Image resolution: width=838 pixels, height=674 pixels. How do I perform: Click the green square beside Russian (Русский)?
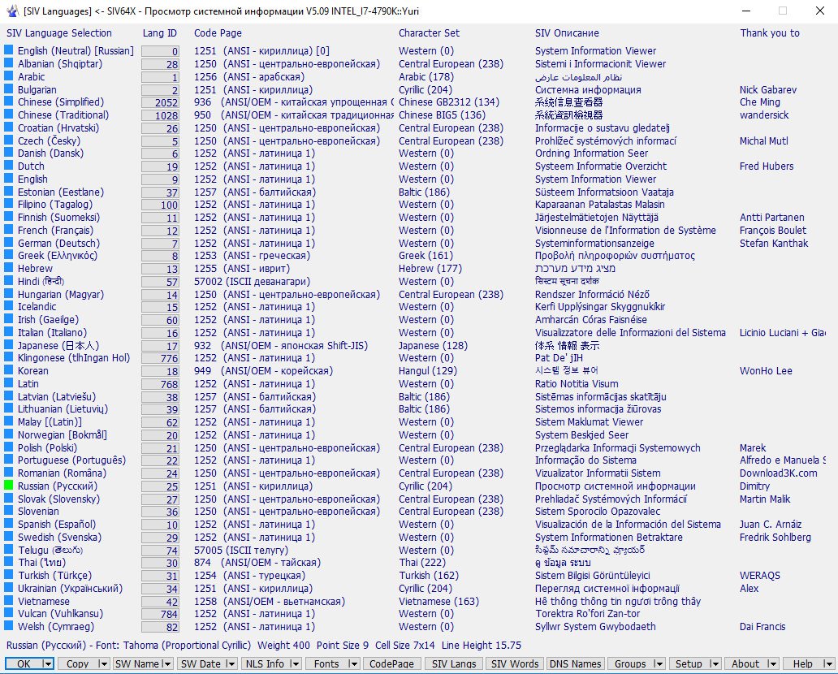(x=9, y=486)
